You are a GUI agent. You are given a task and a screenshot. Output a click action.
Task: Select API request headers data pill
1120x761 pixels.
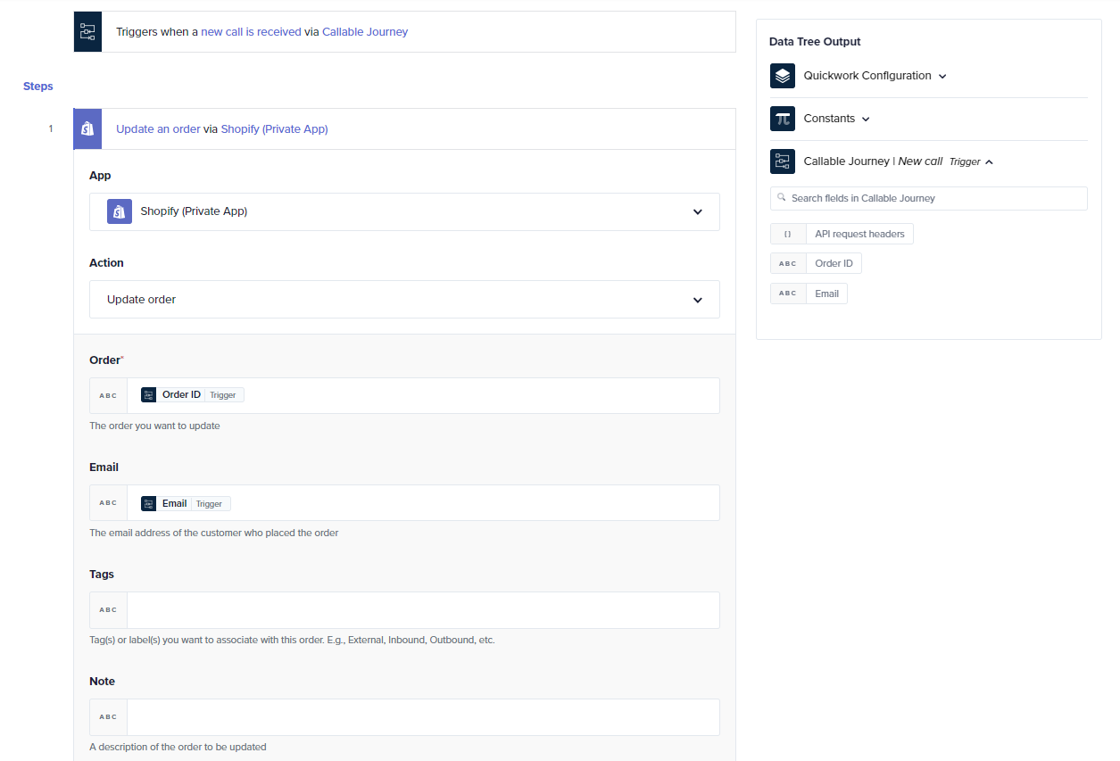[x=842, y=234]
